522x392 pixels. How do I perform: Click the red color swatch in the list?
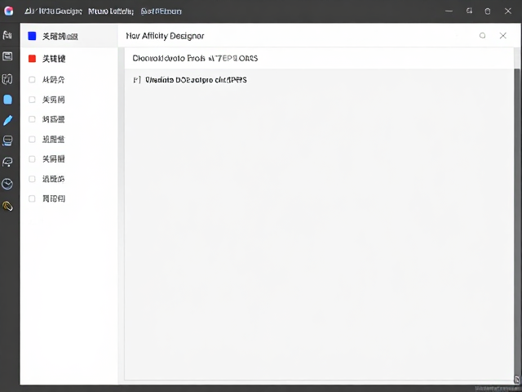tap(32, 59)
